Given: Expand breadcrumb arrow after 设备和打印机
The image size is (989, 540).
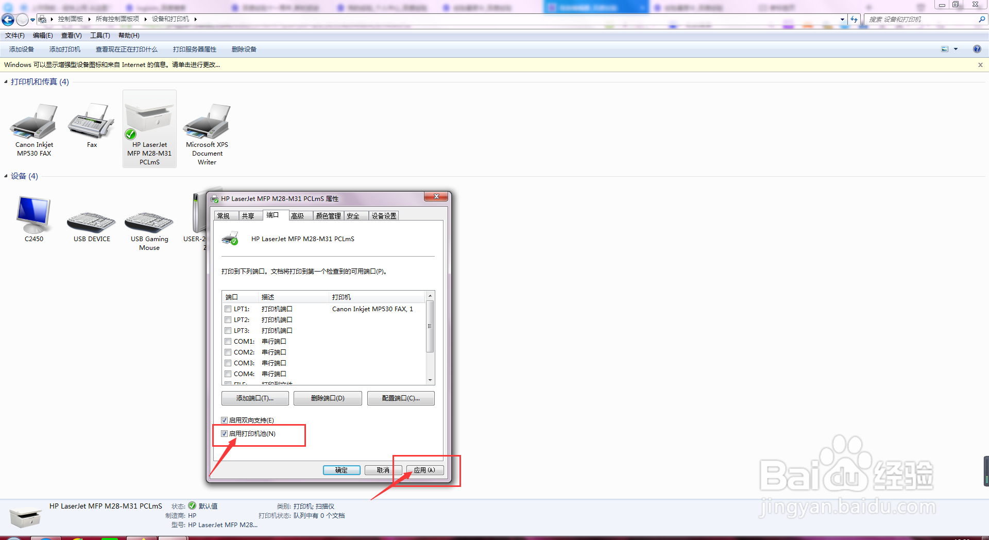Looking at the screenshot, I should (x=196, y=19).
